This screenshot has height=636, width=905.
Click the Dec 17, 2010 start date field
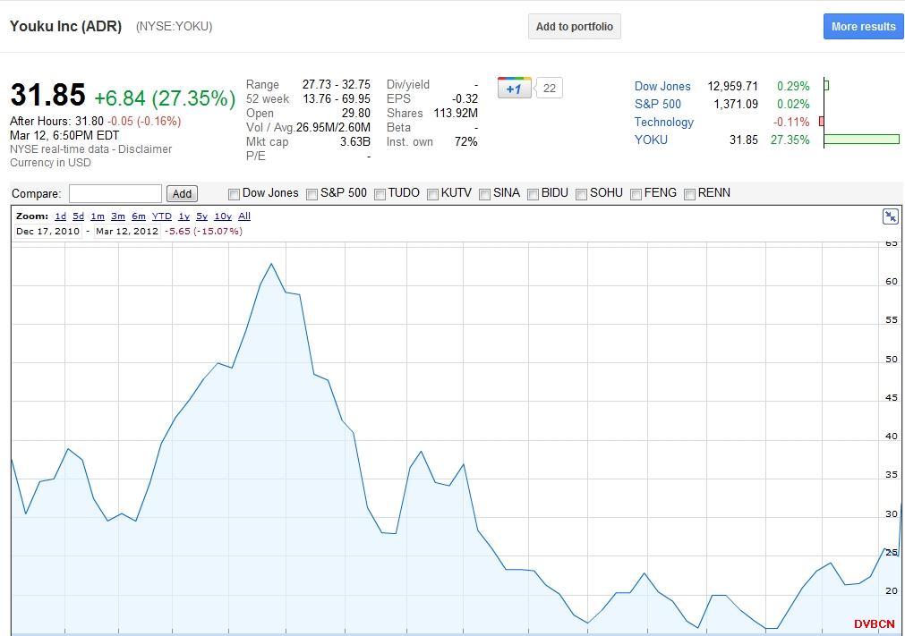(x=48, y=232)
